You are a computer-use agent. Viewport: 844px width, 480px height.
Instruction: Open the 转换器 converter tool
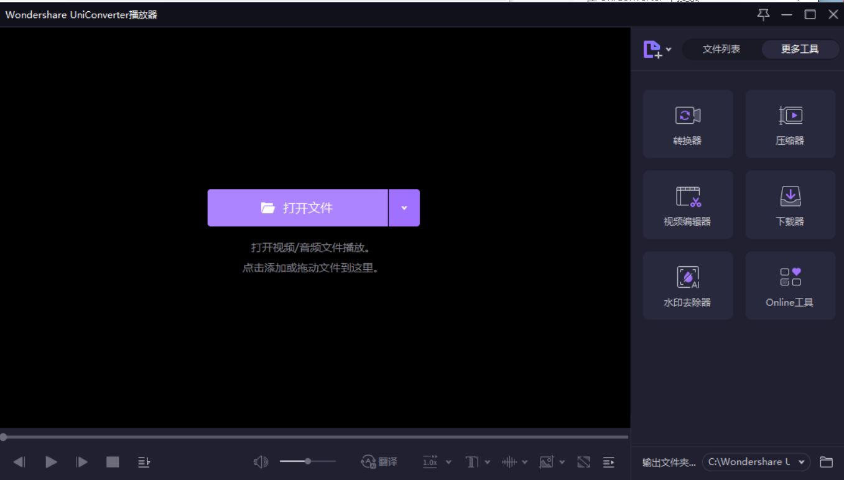coord(687,124)
